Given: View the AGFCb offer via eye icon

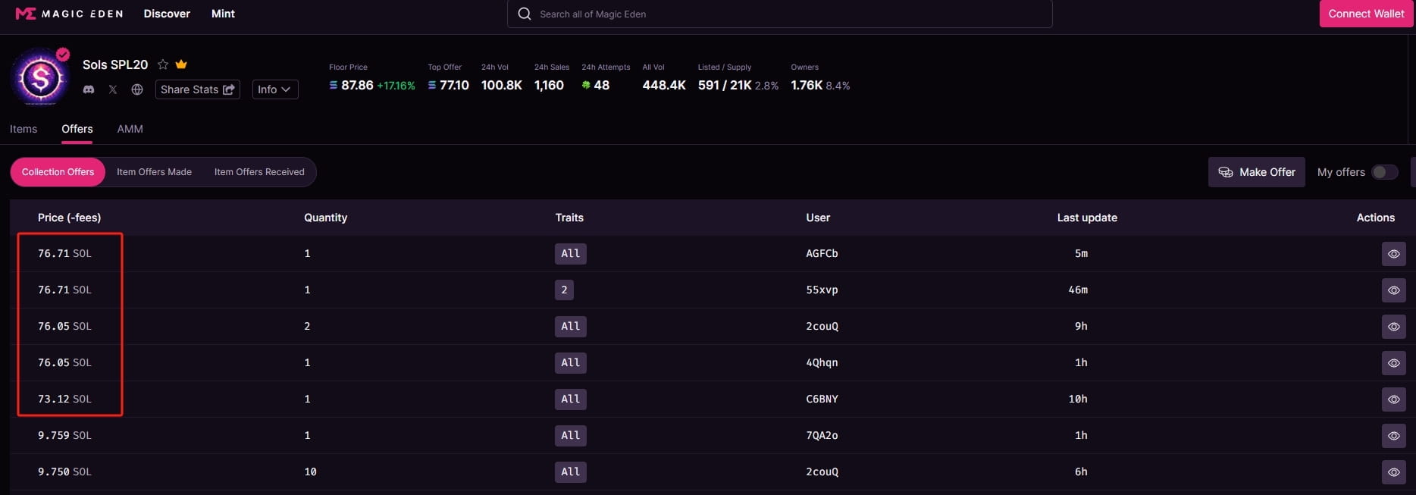Looking at the screenshot, I should pyautogui.click(x=1393, y=254).
